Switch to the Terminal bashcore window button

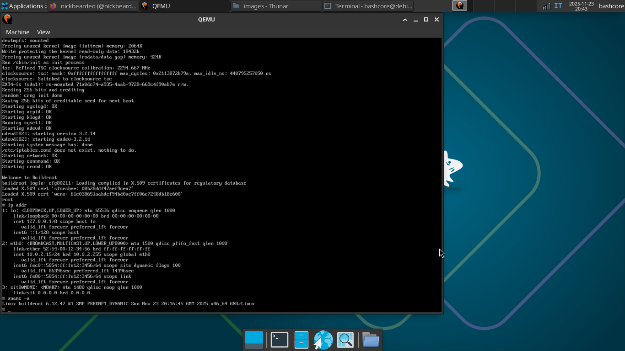click(x=368, y=6)
